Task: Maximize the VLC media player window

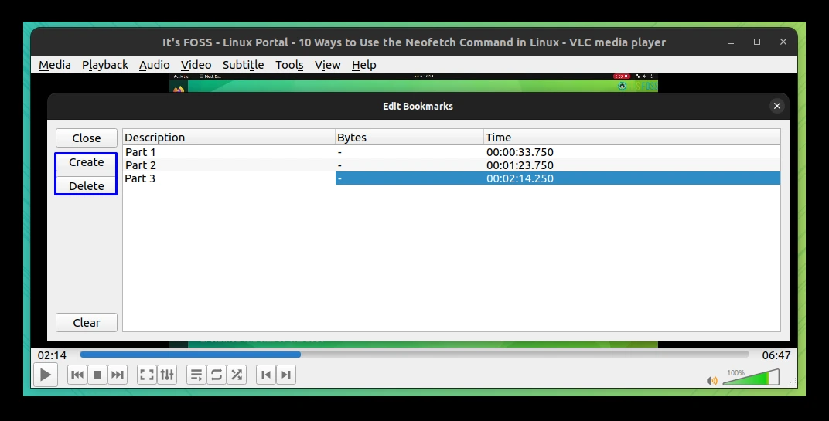Action: pos(757,42)
